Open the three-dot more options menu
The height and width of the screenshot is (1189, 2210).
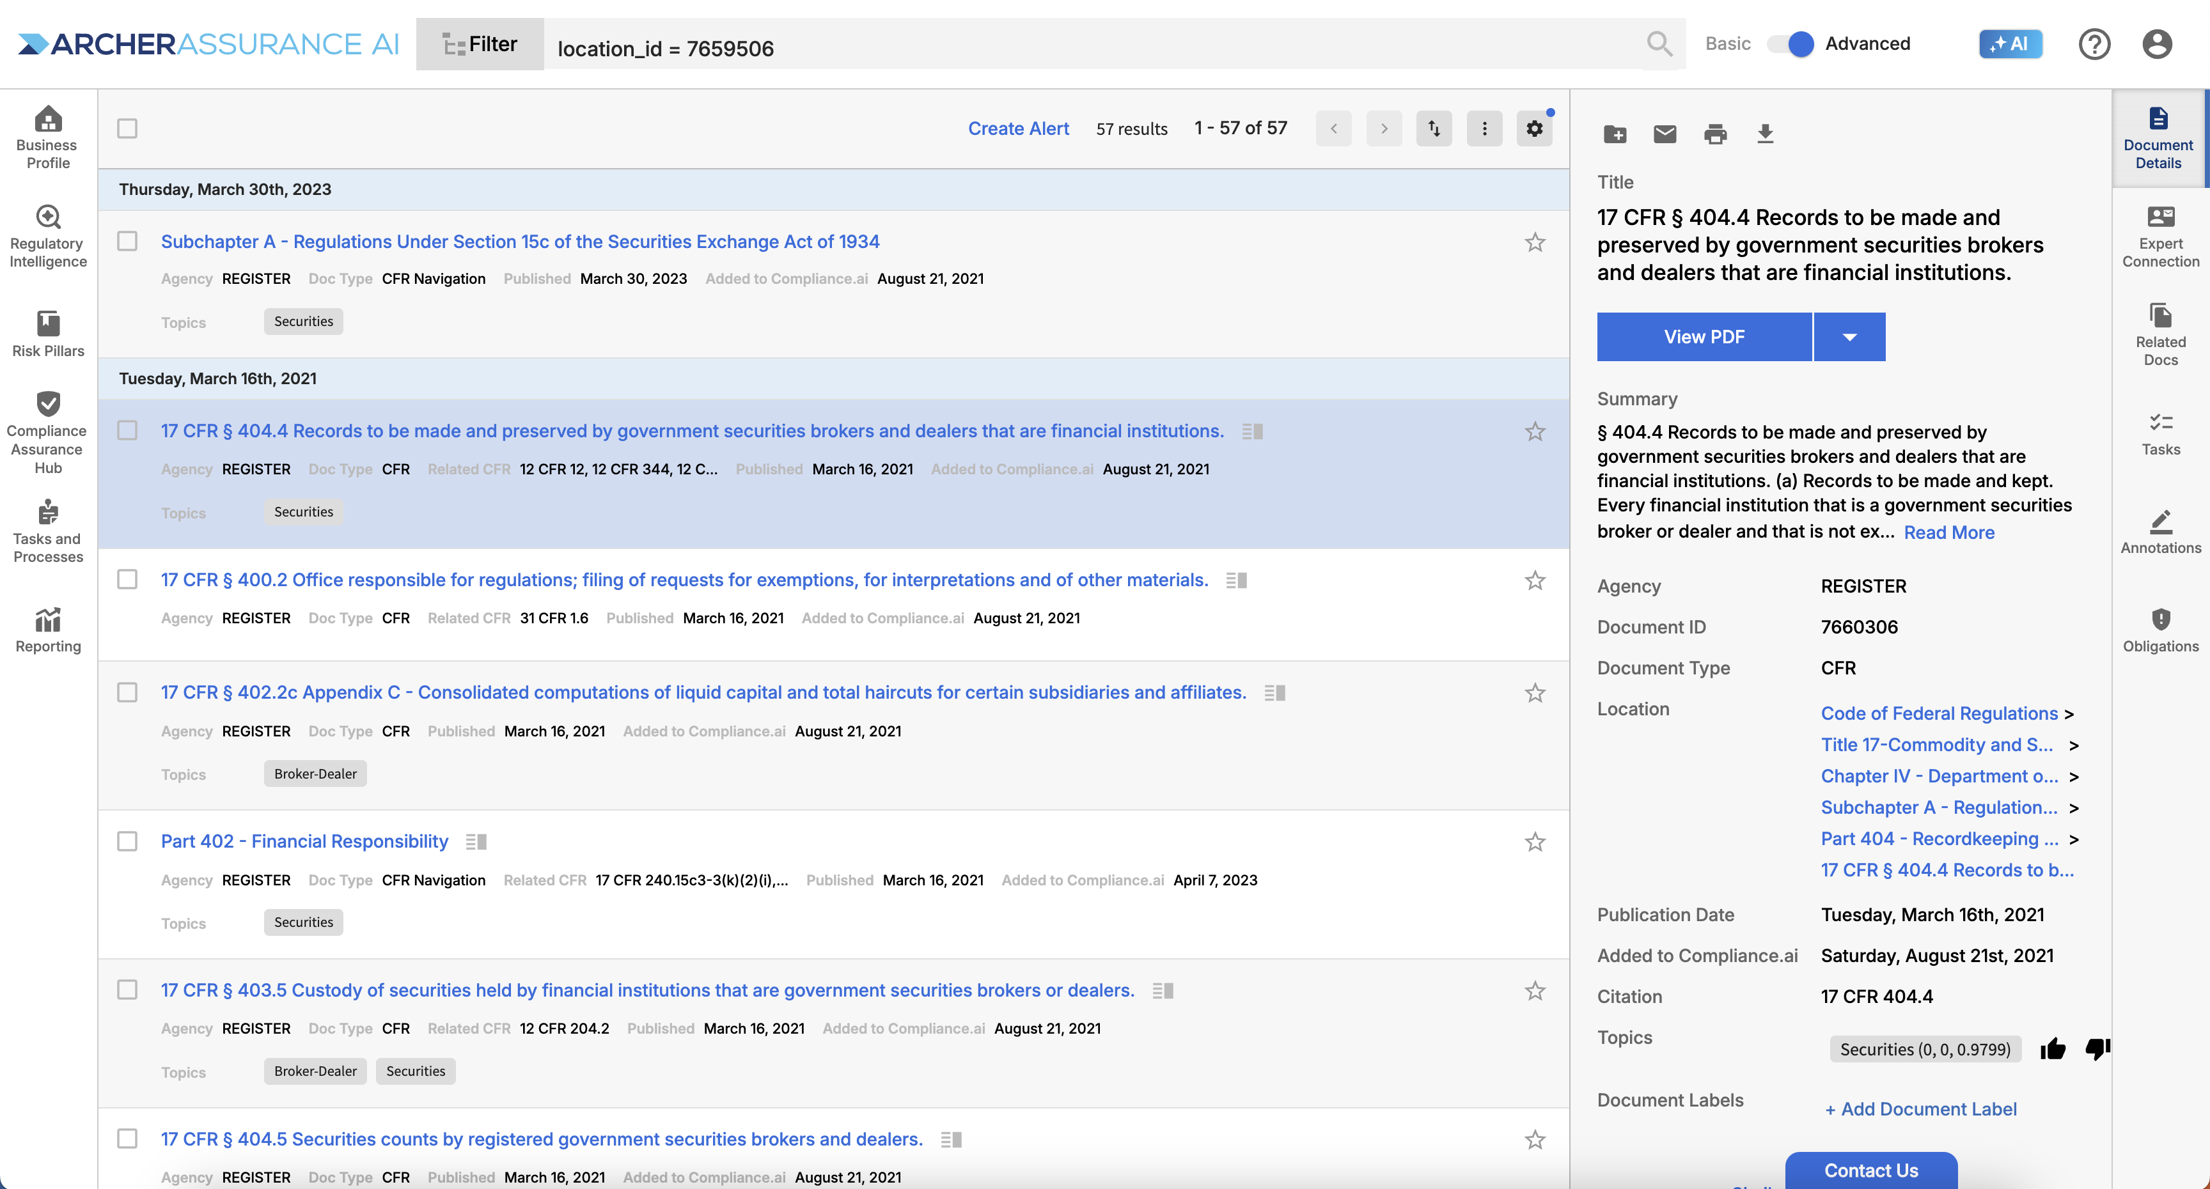[1484, 128]
